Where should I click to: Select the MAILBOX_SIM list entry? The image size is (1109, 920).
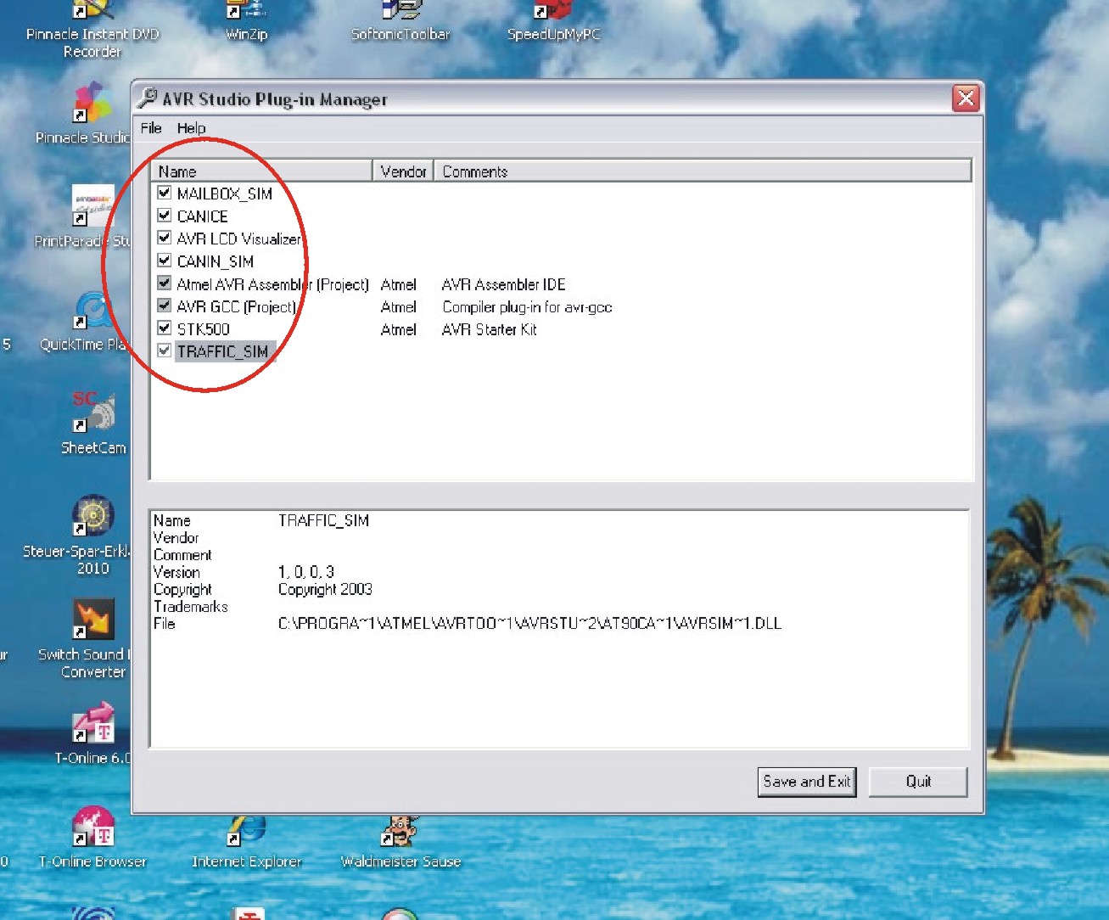coord(225,194)
